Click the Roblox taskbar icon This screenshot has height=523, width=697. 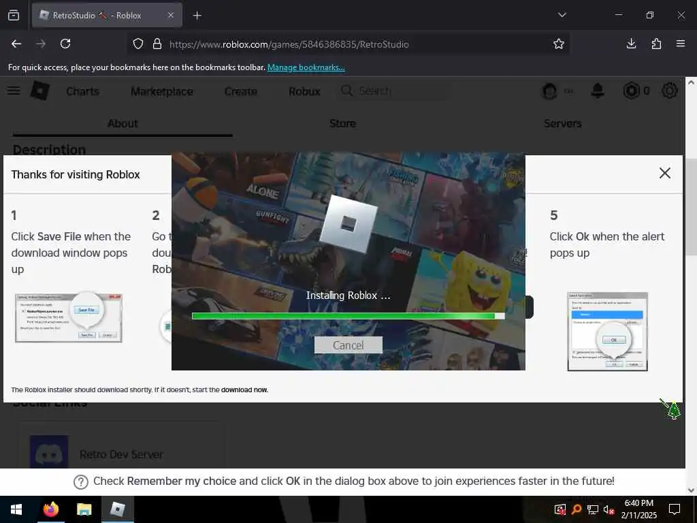117,509
